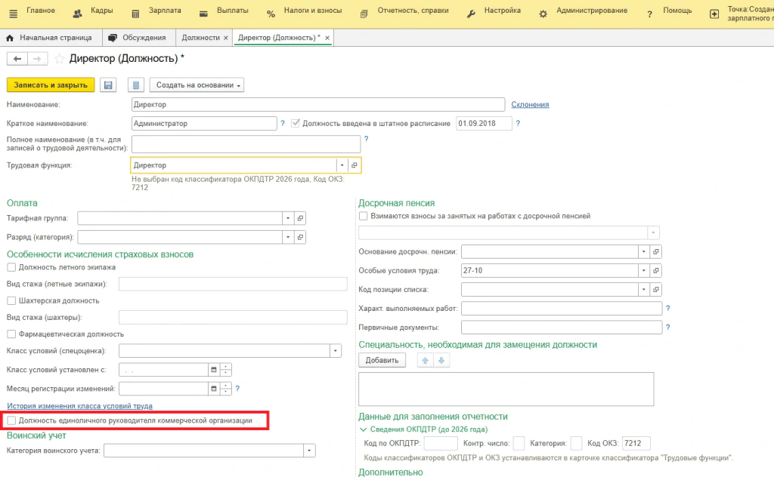Expand Основание досрочн. пенсии dropdown

tap(644, 251)
